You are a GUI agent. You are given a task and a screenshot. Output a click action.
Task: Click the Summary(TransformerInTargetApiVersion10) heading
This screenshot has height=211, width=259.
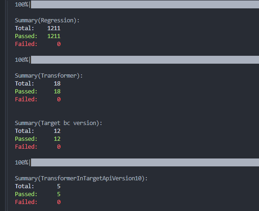coord(81,178)
